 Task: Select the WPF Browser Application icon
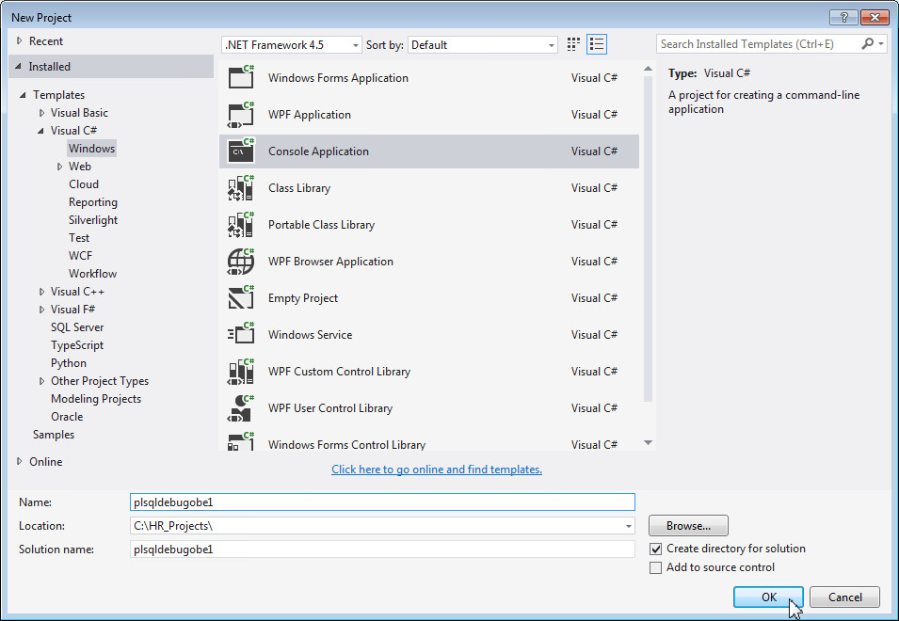click(242, 261)
